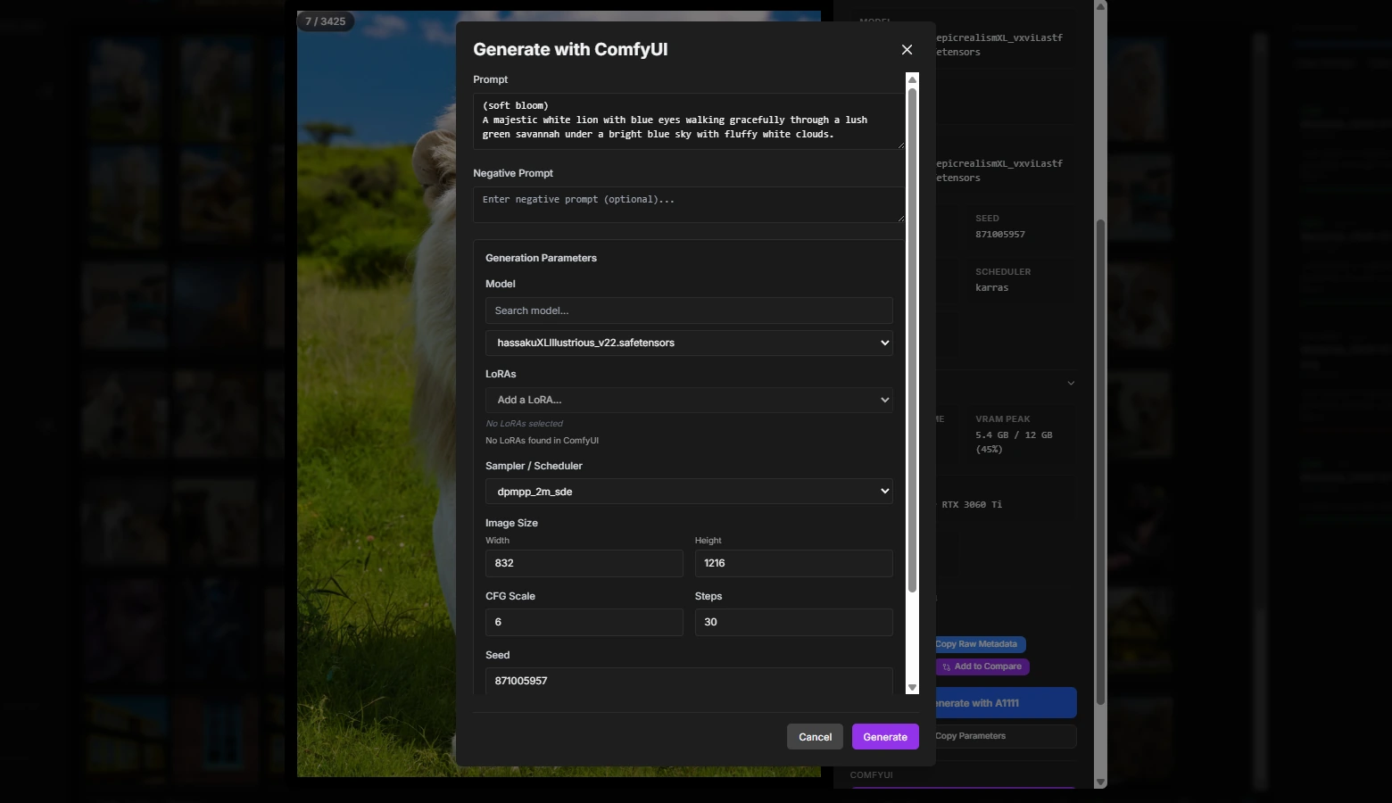
Task: Click the Copy Raw Metadata button
Action: [x=977, y=643]
